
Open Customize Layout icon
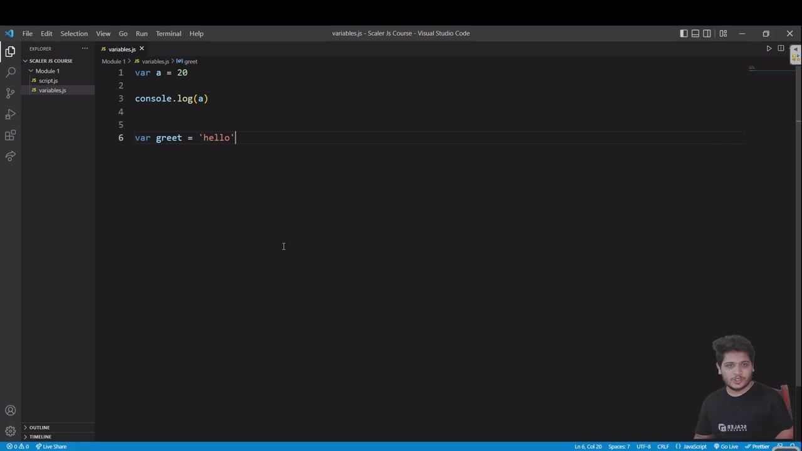point(723,33)
